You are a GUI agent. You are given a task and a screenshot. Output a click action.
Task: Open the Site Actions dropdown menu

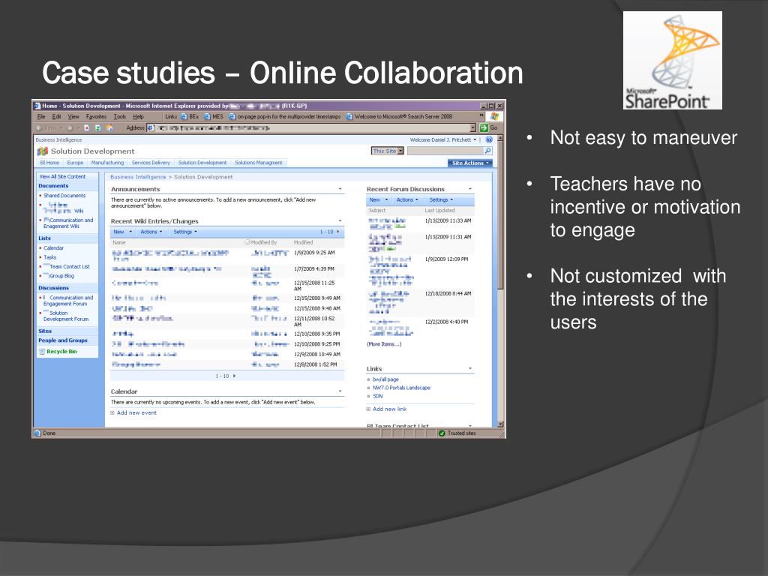(470, 163)
